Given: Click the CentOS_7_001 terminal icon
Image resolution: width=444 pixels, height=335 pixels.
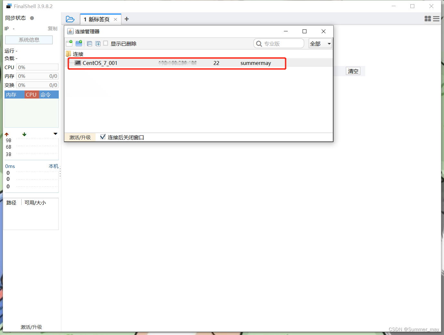Looking at the screenshot, I should point(78,63).
